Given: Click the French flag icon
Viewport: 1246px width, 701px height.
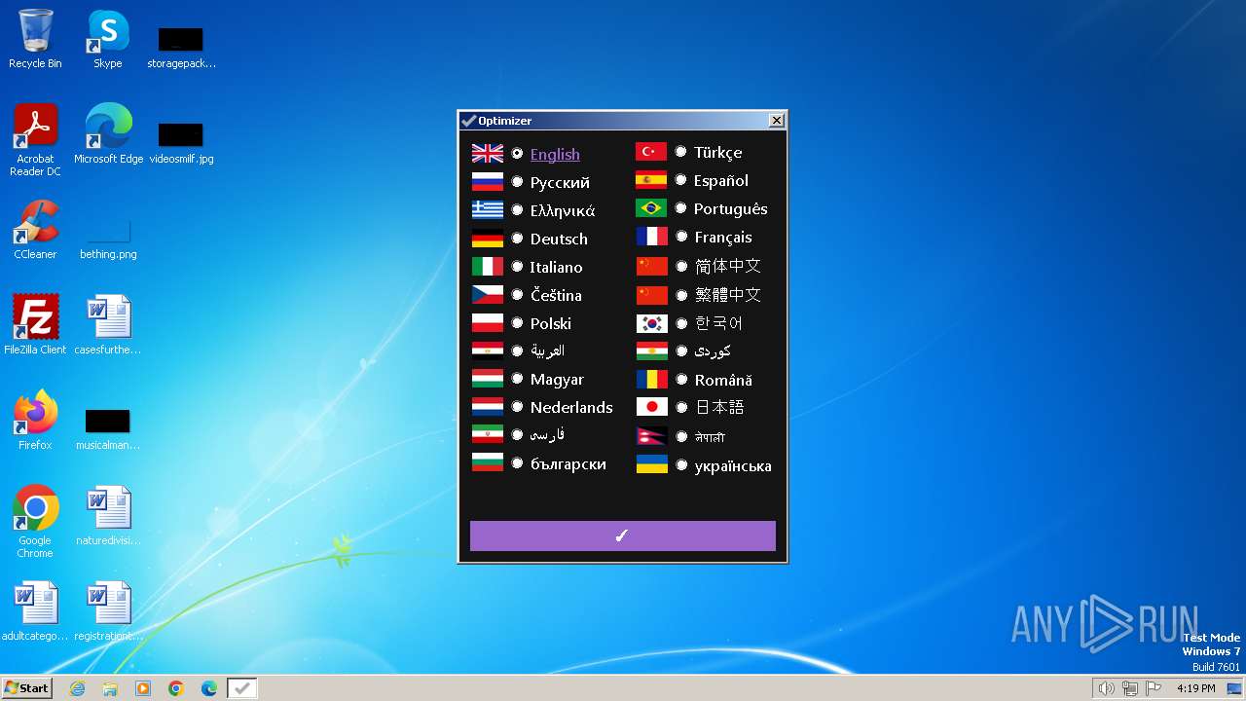Looking at the screenshot, I should [x=651, y=237].
